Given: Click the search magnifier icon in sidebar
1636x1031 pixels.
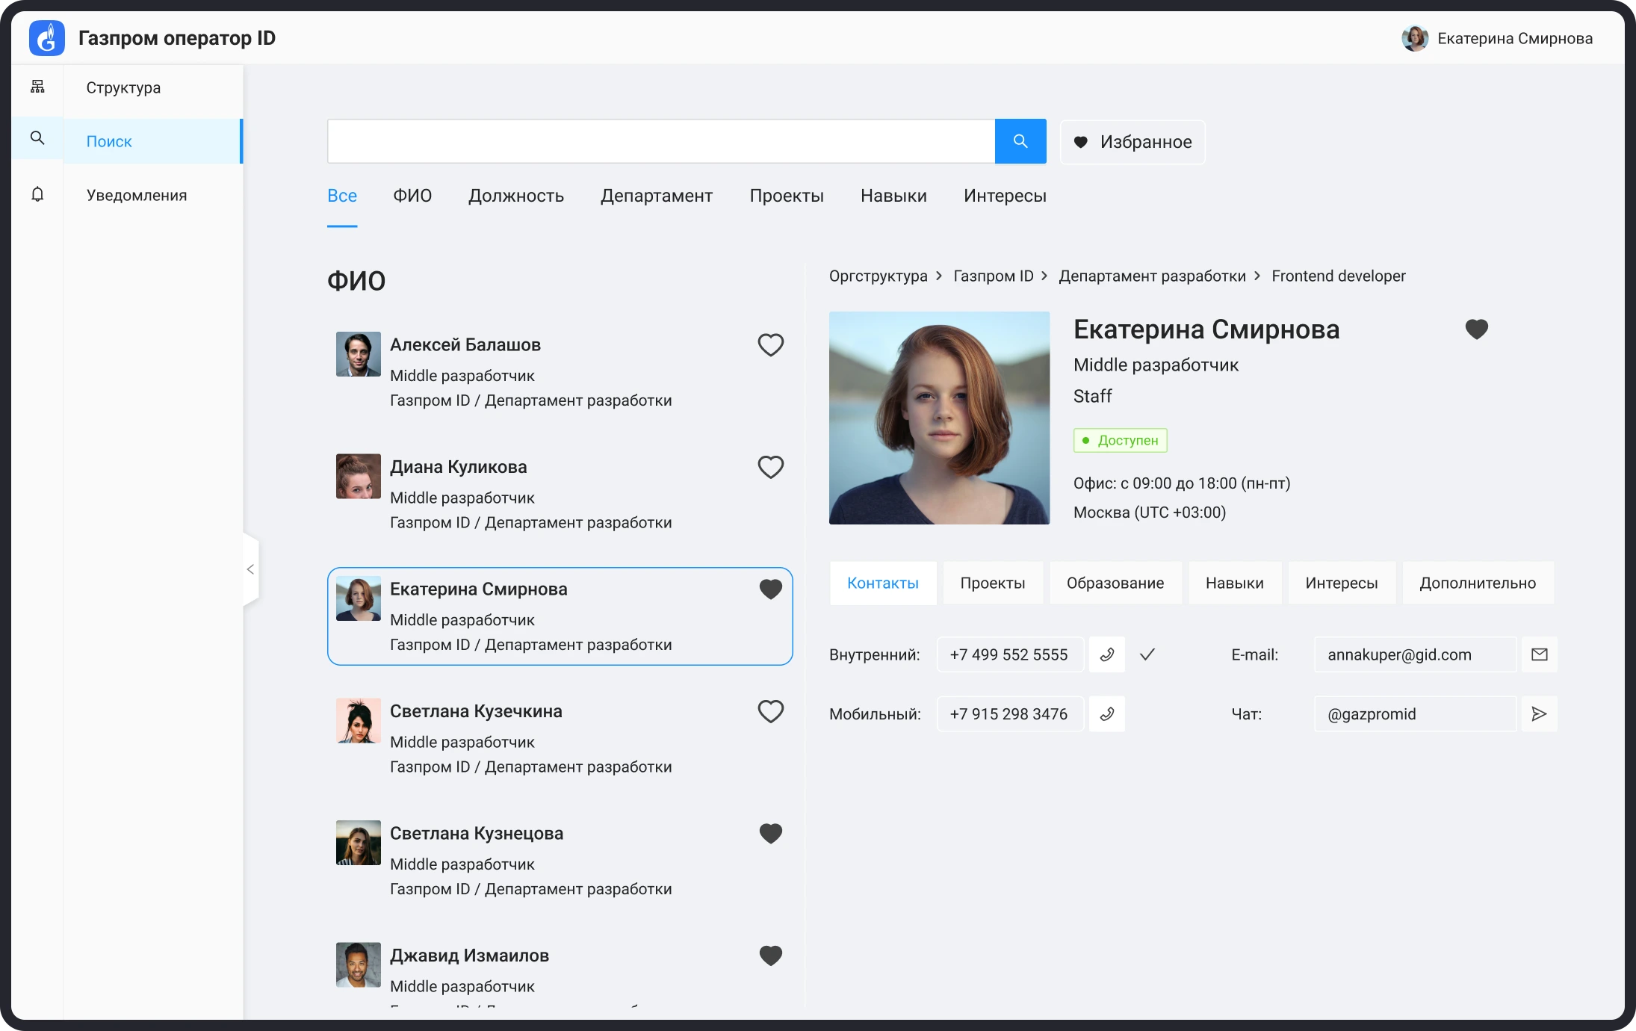Looking at the screenshot, I should point(37,138).
